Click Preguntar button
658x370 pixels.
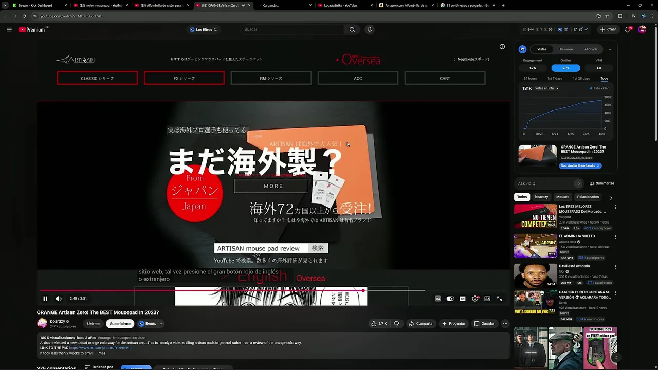point(453,324)
